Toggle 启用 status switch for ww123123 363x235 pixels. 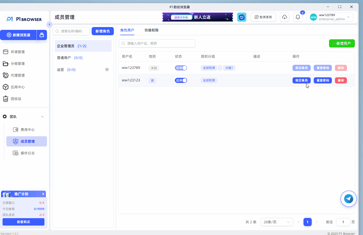click(181, 80)
